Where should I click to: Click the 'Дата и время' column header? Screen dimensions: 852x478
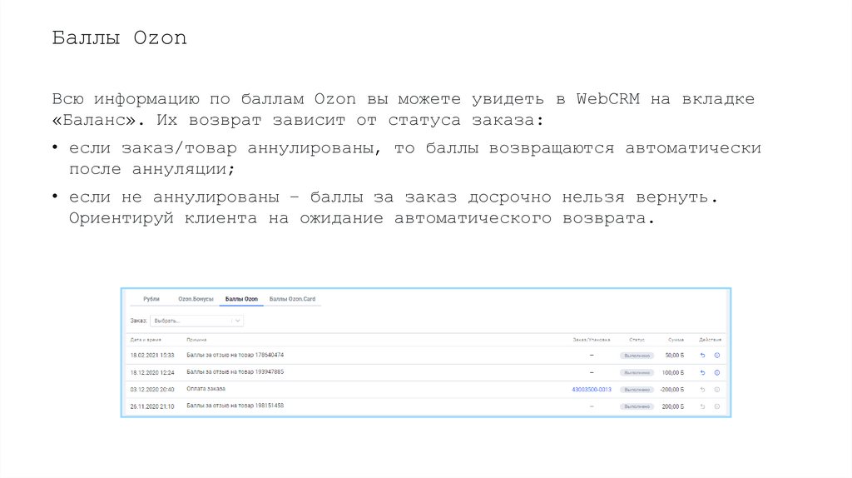[146, 340]
